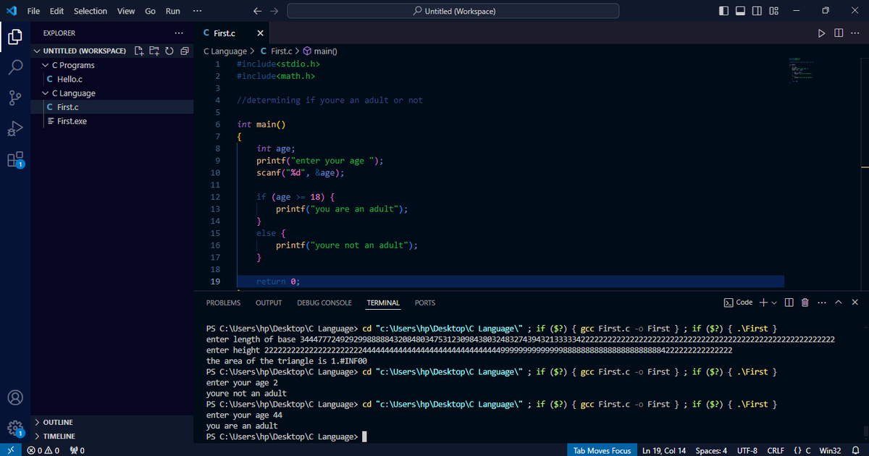Image resolution: width=869 pixels, height=456 pixels.
Task: Click Ln 19, Col 14 in status bar
Action: click(664, 450)
